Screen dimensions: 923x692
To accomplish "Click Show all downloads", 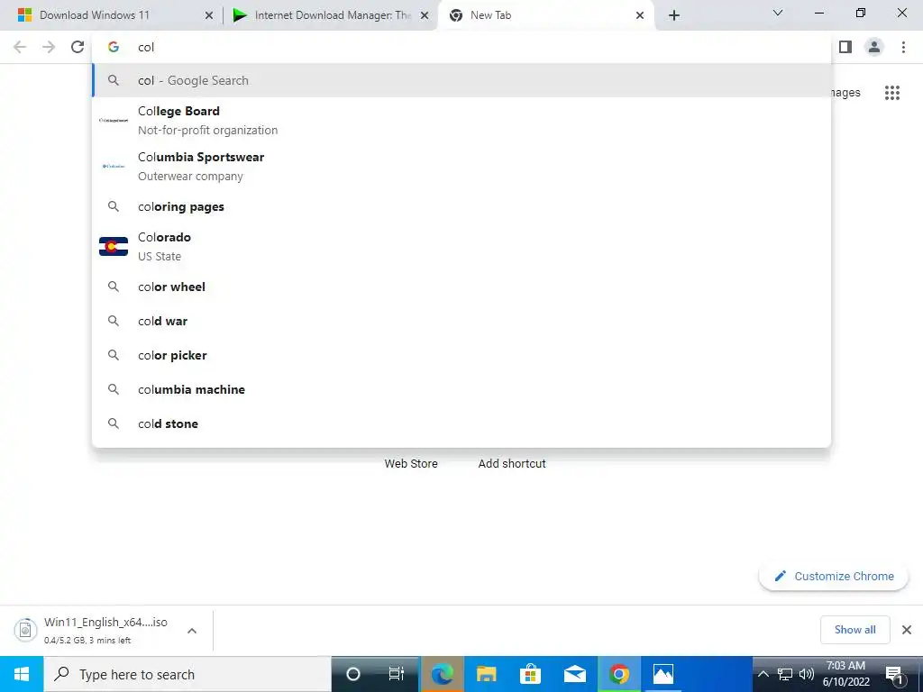I will 854,630.
